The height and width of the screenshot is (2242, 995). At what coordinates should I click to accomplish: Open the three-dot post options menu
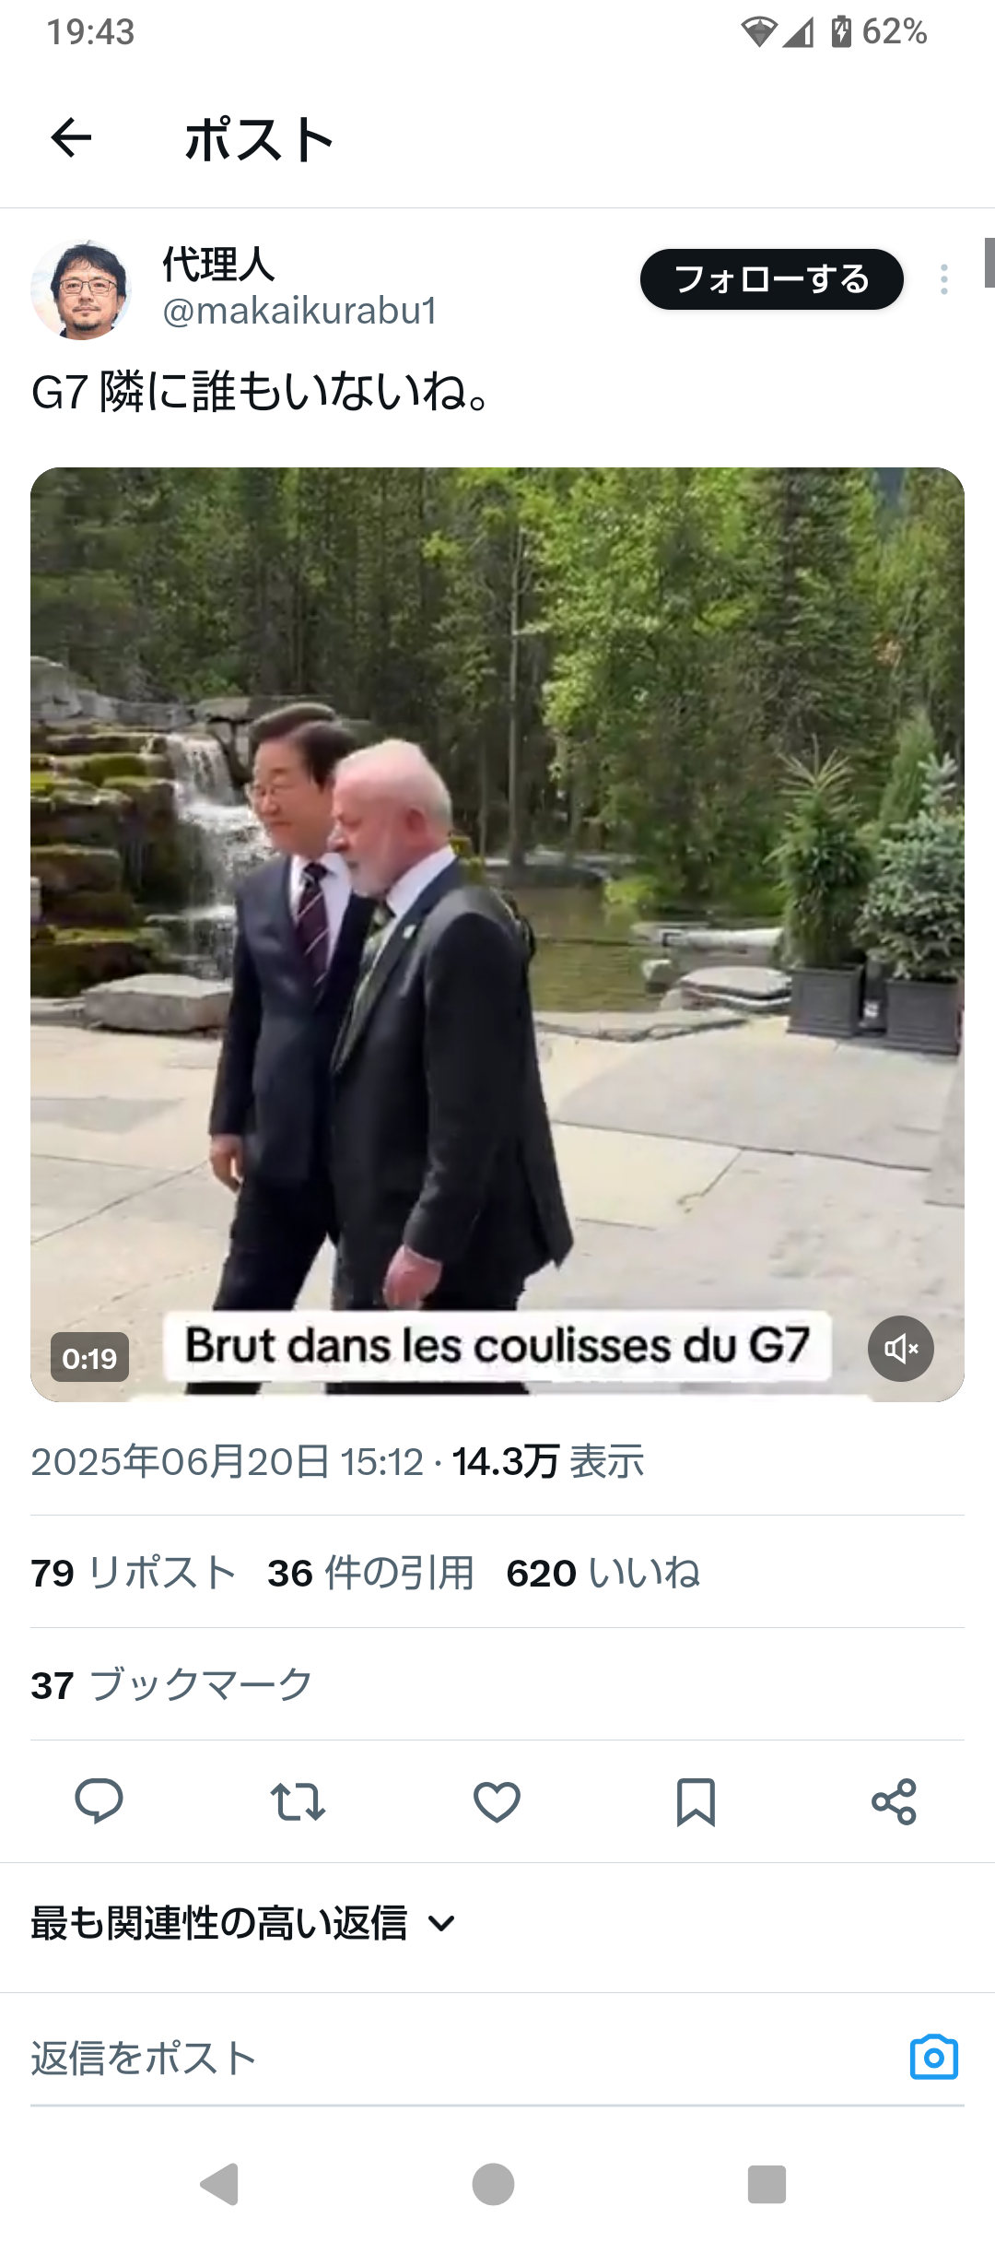(944, 279)
